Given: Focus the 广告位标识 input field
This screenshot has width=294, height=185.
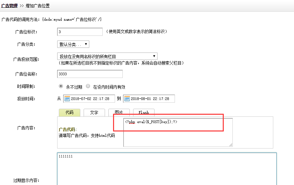Looking at the screenshot, I should 80,32.
